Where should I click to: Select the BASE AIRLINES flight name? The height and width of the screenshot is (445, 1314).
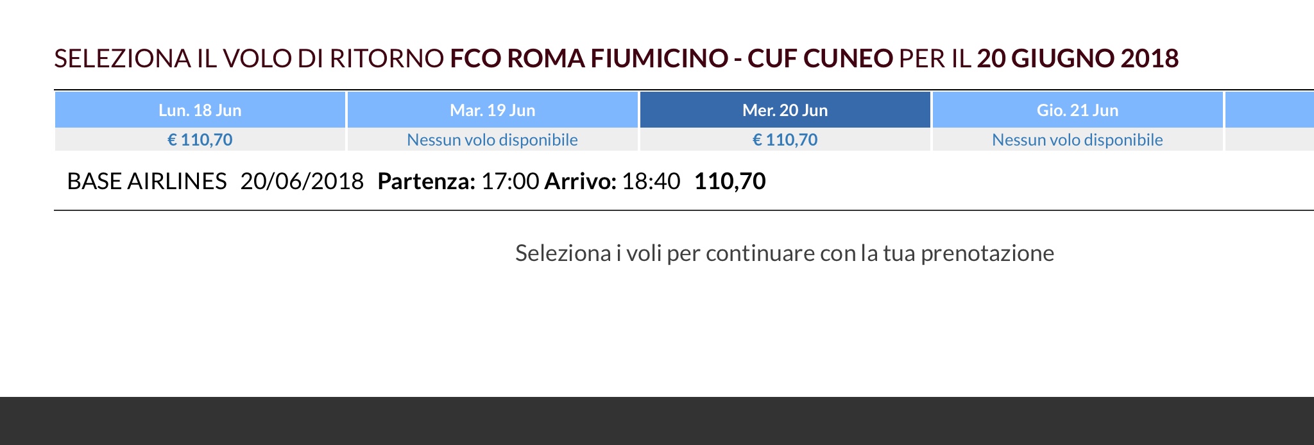[x=147, y=181]
